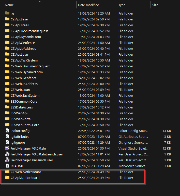Select the CZ.Web.TaskSystem folder icon
This screenshot has height=196, width=180.
[x=7, y=95]
